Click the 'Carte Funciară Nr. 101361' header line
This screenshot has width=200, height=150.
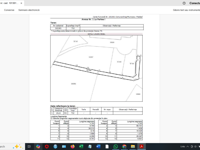pyautogui.click(x=118, y=17)
